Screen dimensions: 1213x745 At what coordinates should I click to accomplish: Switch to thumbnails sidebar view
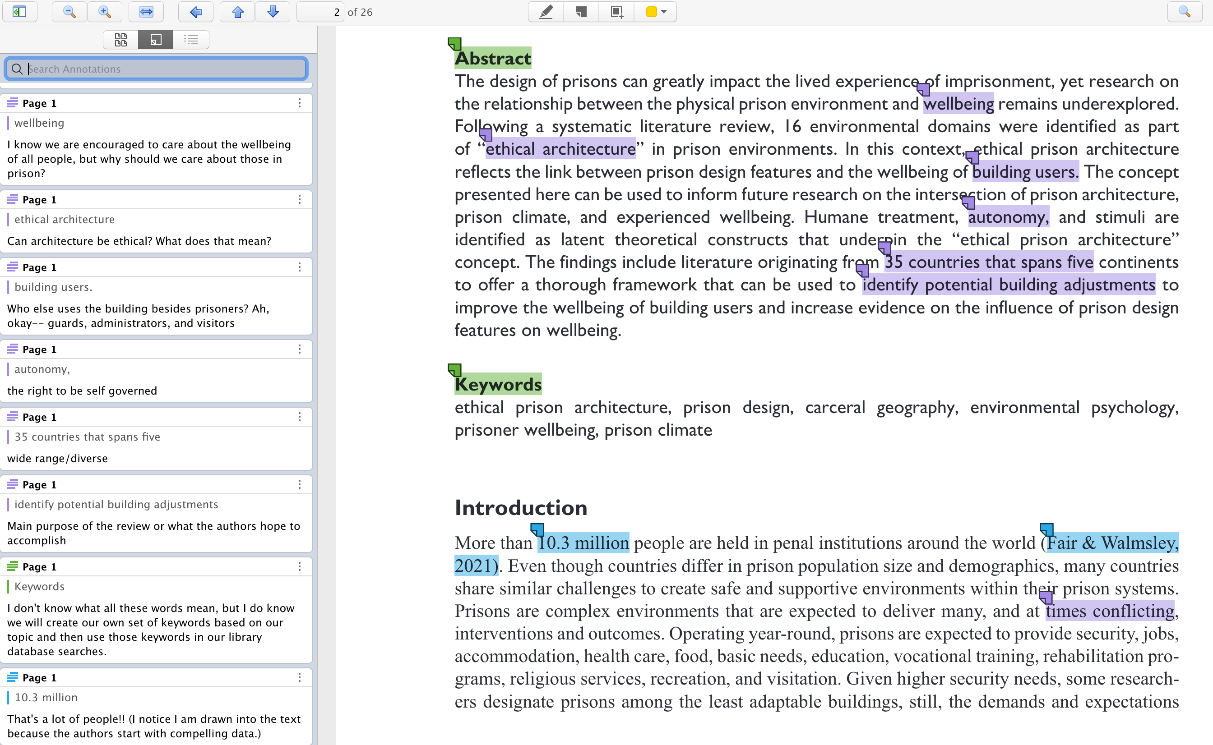(x=121, y=39)
